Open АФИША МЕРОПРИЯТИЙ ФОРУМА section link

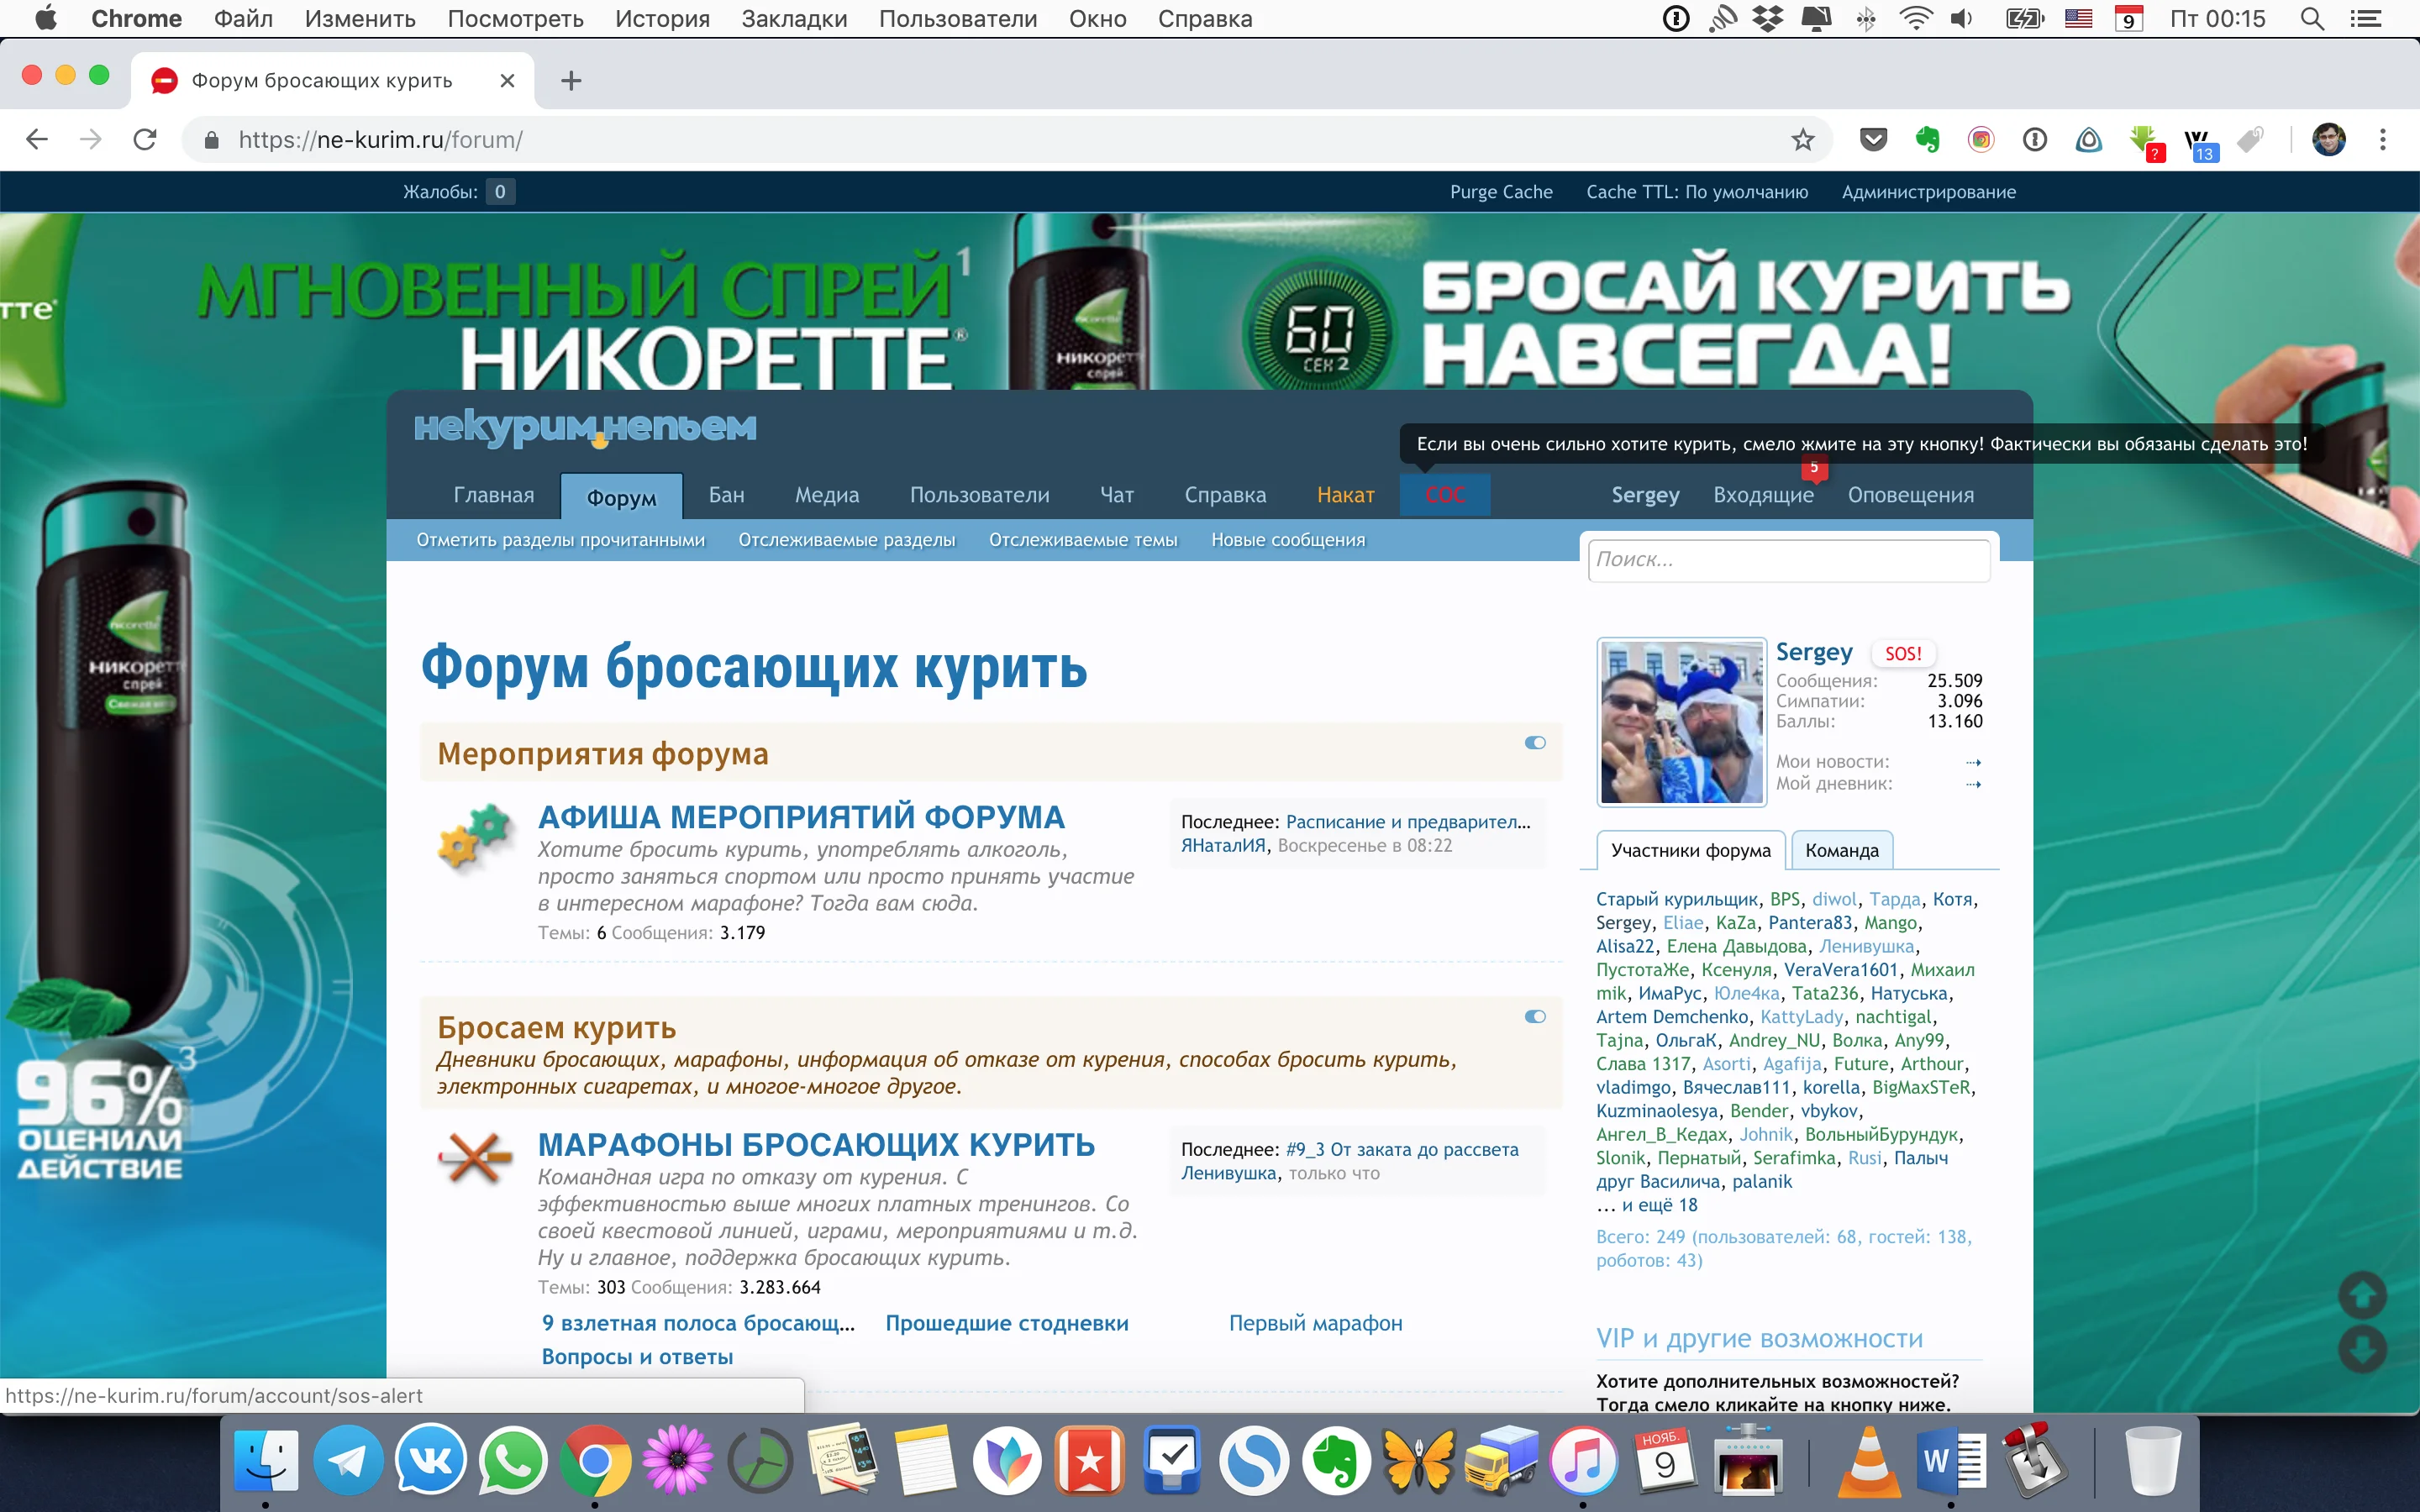click(x=801, y=817)
